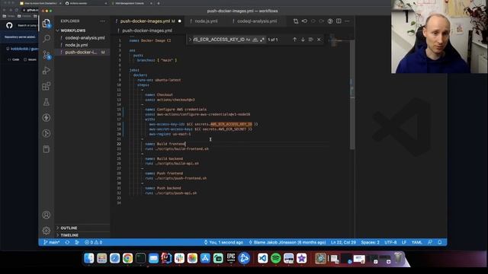
Task: Open Spotify from the dock
Action: (x=275, y=258)
